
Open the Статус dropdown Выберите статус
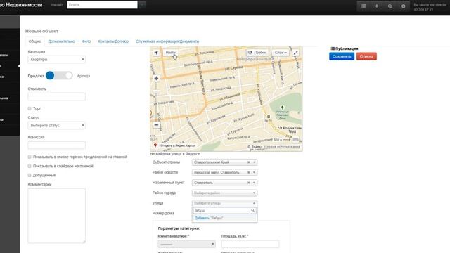tap(56, 125)
